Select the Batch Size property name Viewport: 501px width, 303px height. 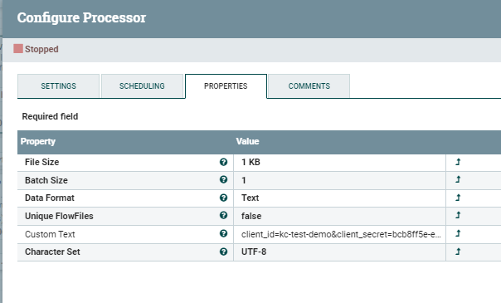click(46, 180)
